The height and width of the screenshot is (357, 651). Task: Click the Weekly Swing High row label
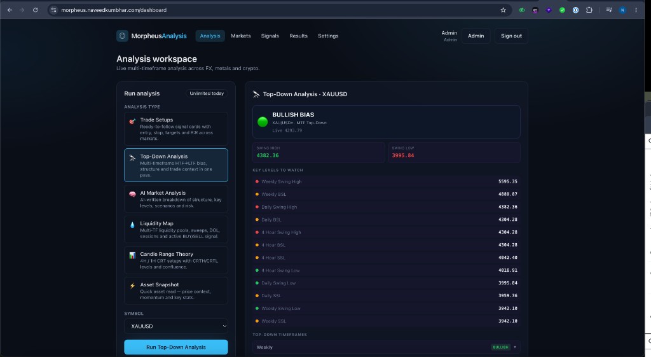(282, 181)
